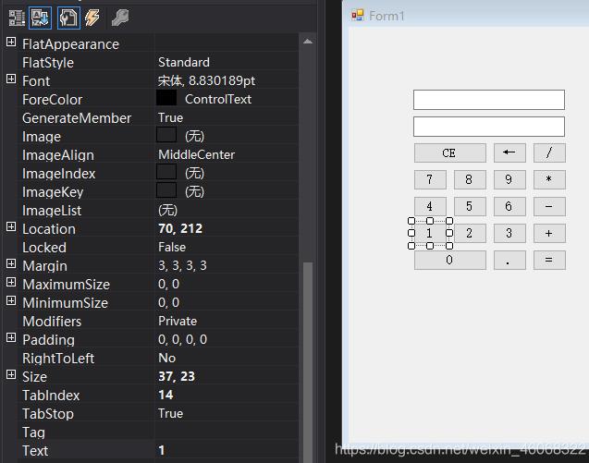Click the lower text box on Form1

(489, 127)
